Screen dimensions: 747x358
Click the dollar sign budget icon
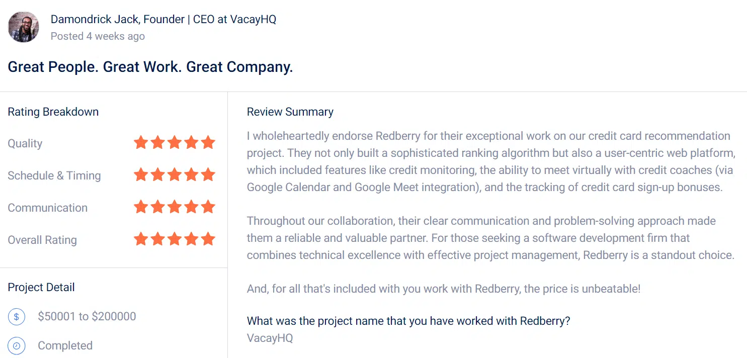point(17,317)
